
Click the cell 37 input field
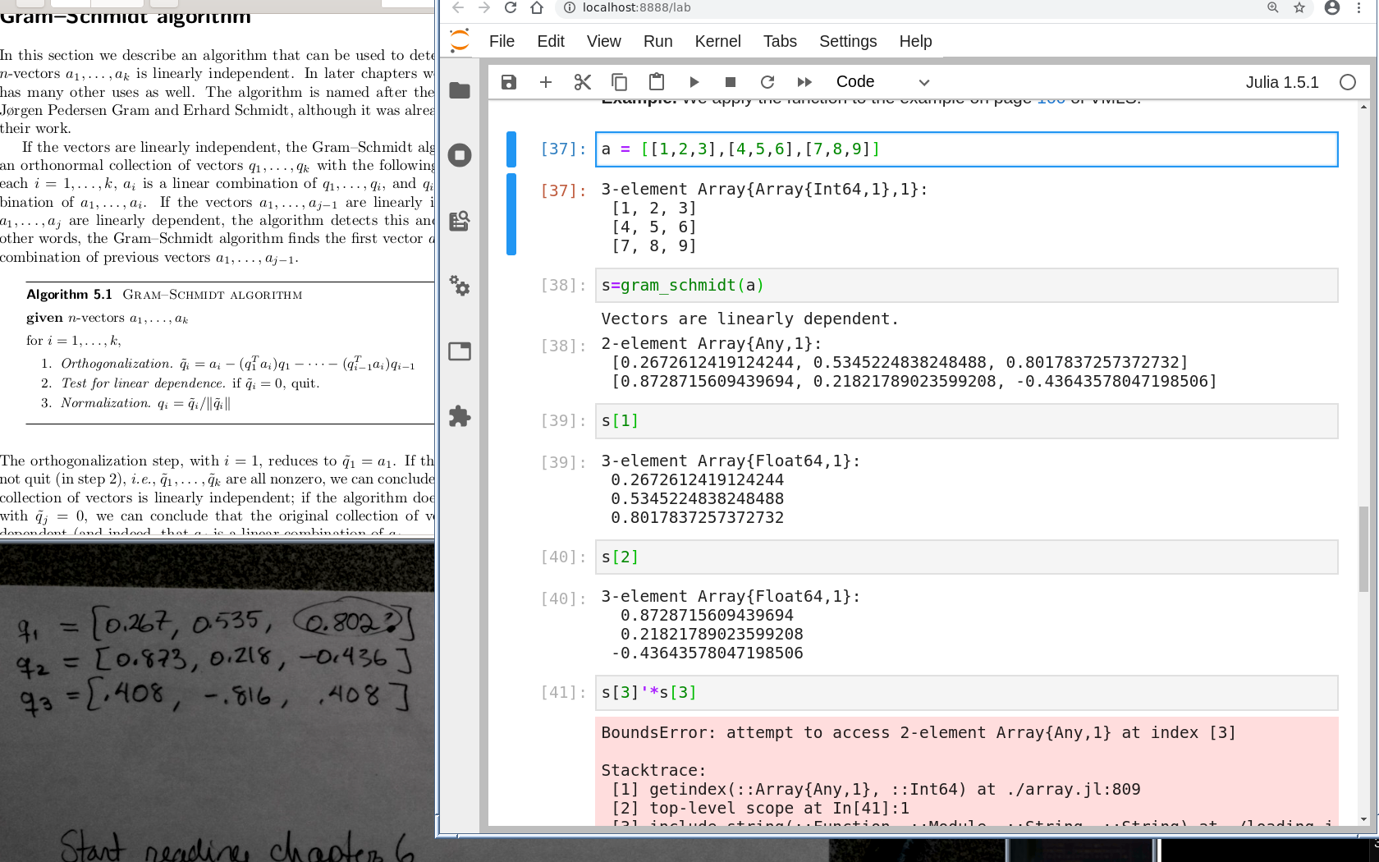[965, 149]
